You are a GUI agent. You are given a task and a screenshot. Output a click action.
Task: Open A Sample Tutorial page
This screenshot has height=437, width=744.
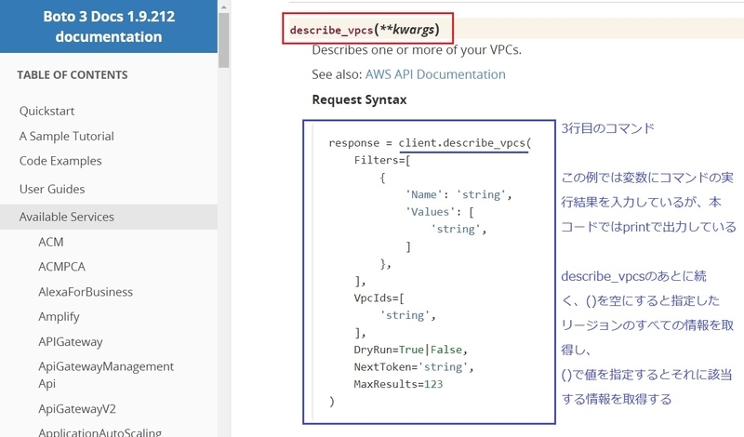66,136
